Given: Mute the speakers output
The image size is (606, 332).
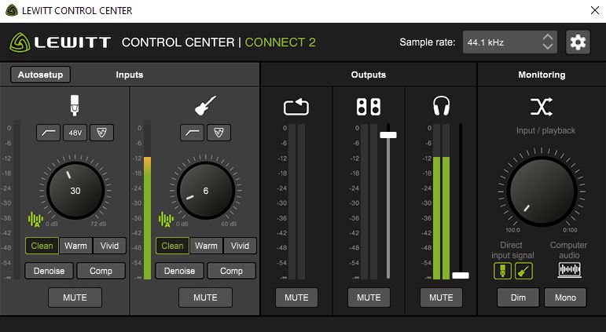Looking at the screenshot, I should (369, 297).
